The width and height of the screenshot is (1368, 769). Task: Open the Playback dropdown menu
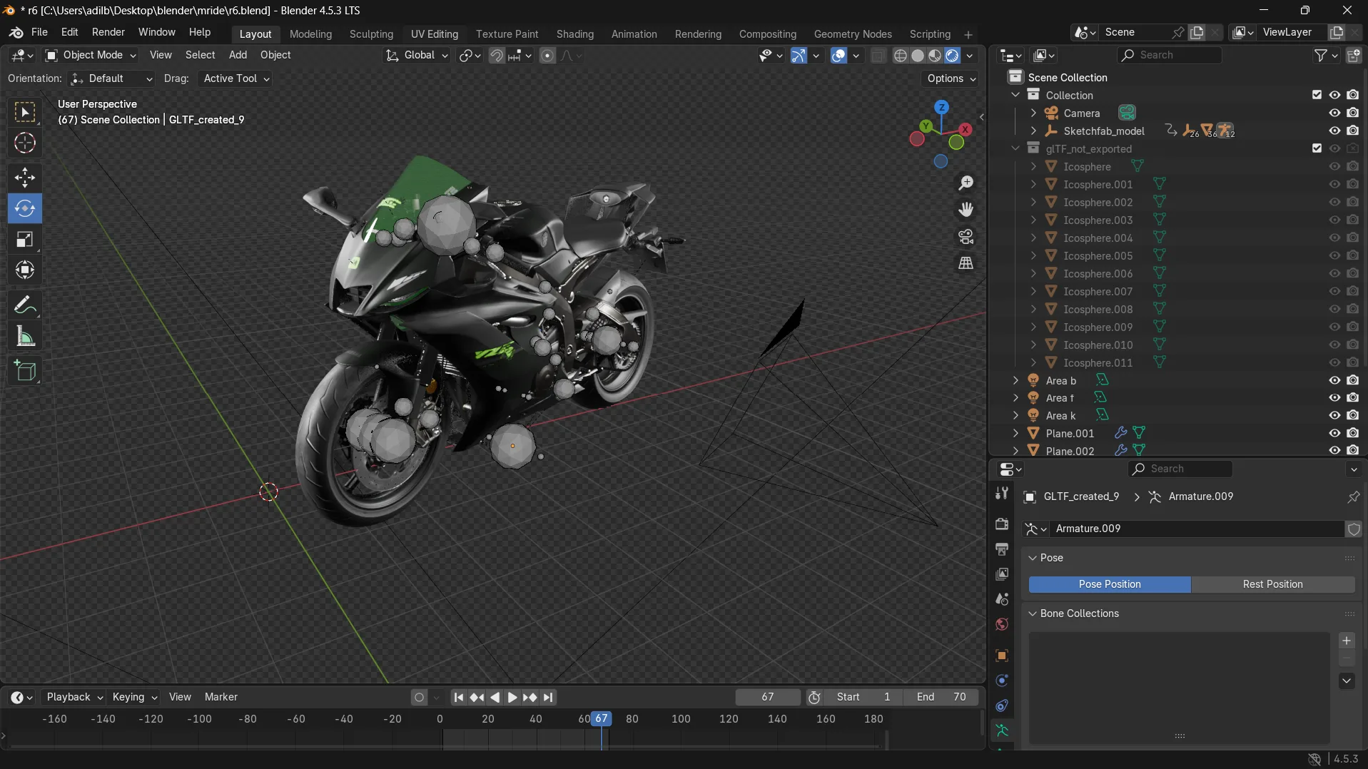pyautogui.click(x=74, y=697)
